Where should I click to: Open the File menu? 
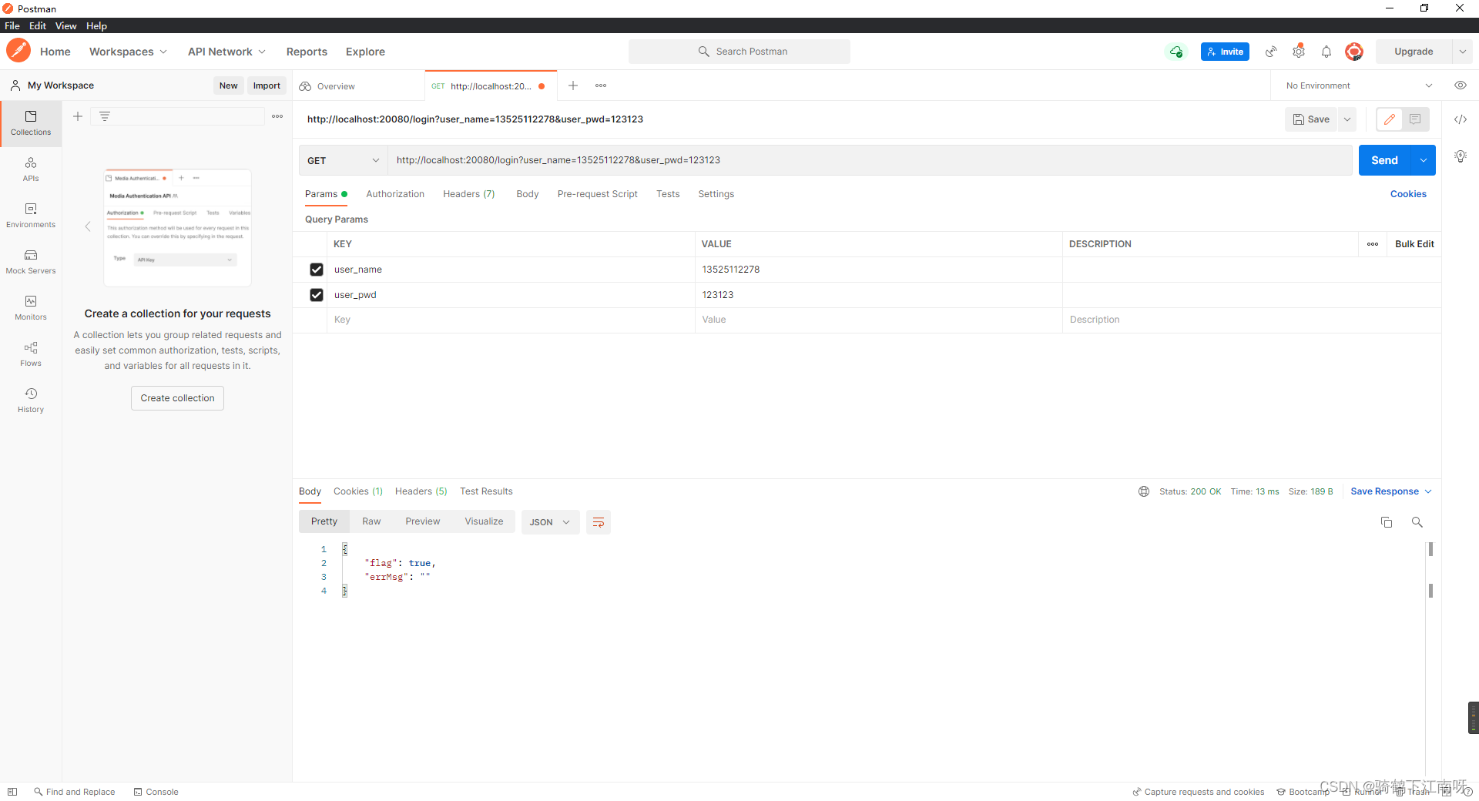(12, 25)
